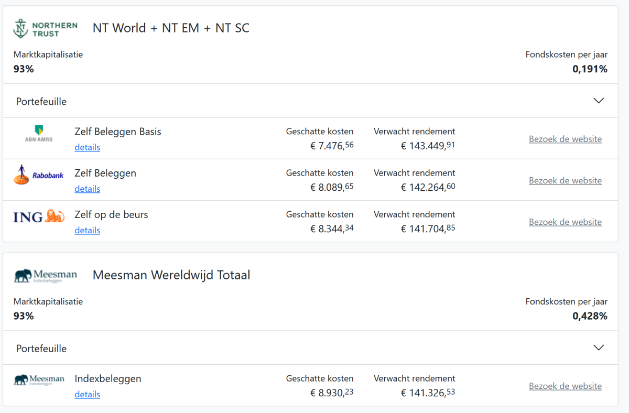Click the Northern Trust logo

[45, 29]
